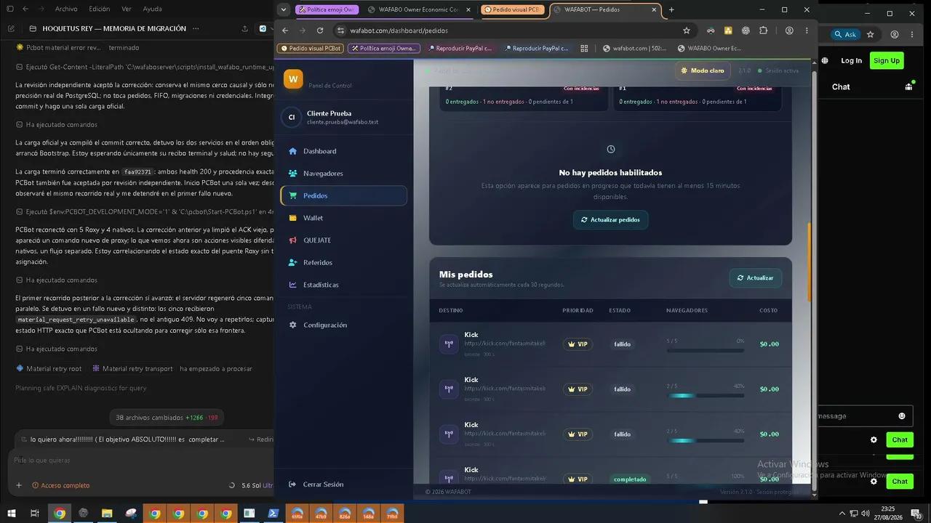Screen dimensions: 931x523
Task: Switch to Política emoji Owner tab
Action: 327,10
